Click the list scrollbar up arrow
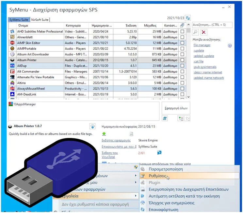The height and width of the screenshot is (213, 243). coord(188,25)
